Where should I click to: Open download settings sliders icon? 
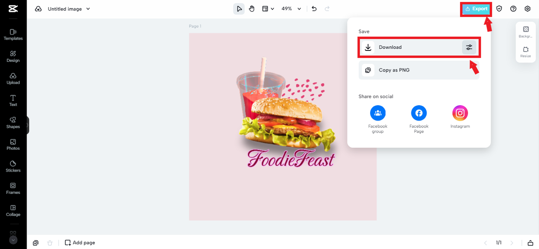tap(469, 48)
